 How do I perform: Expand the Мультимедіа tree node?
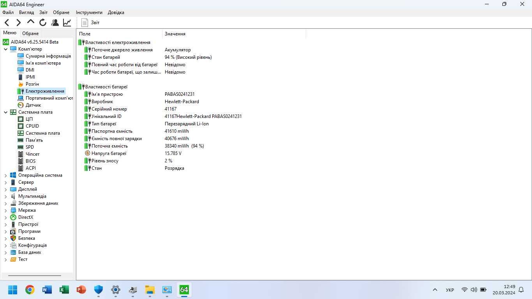point(6,196)
